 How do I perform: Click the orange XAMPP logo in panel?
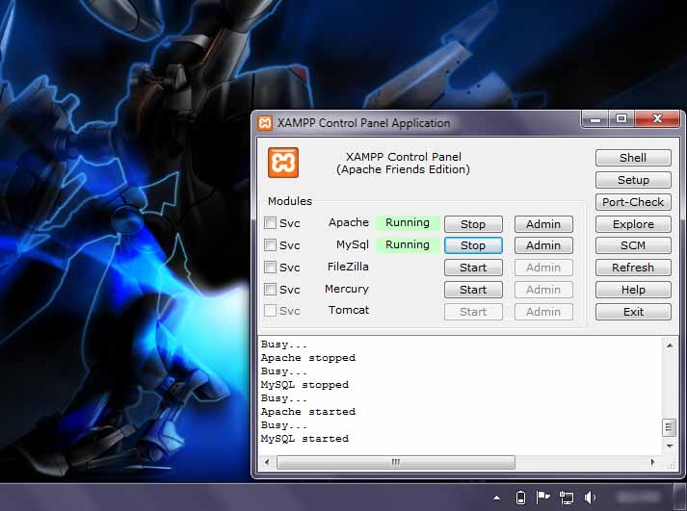[283, 163]
